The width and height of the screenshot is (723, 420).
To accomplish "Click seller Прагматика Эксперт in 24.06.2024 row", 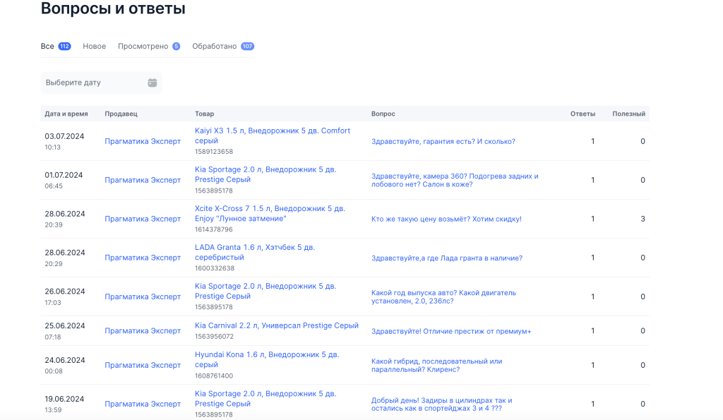I will [143, 365].
